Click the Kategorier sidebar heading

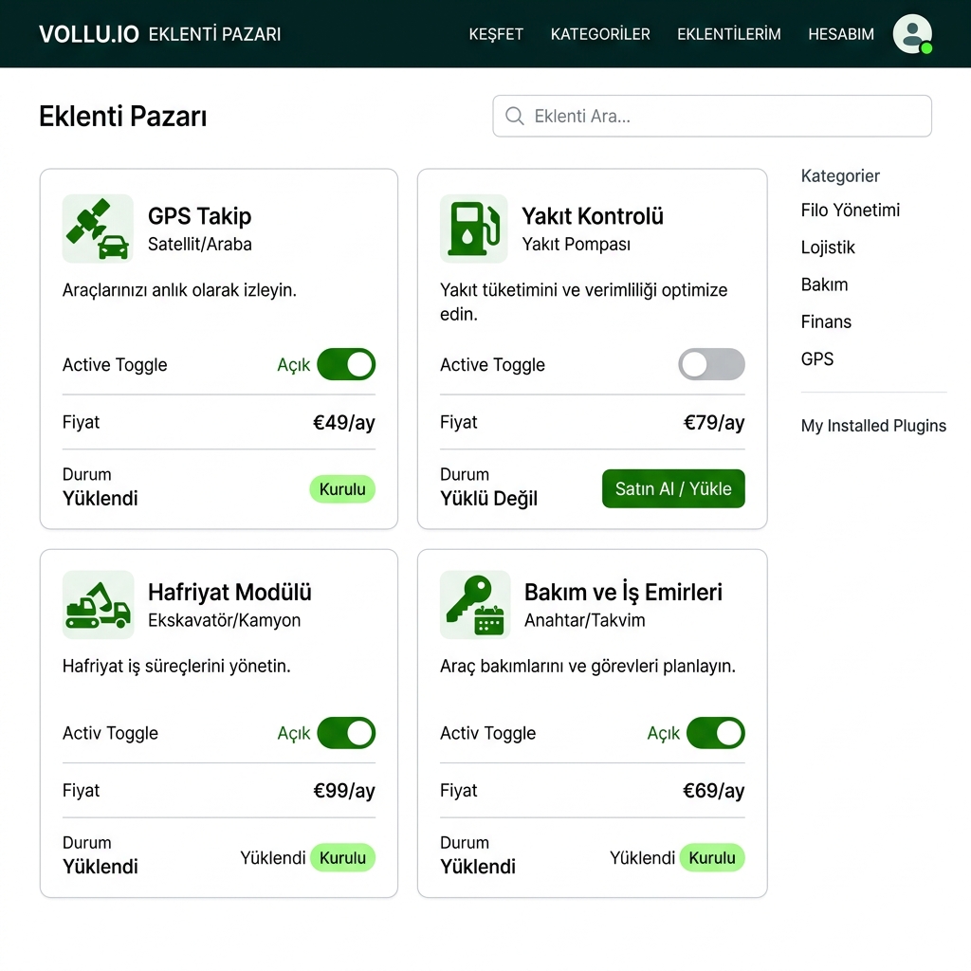[840, 175]
